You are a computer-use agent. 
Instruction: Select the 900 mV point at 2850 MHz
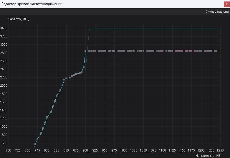tap(85, 51)
